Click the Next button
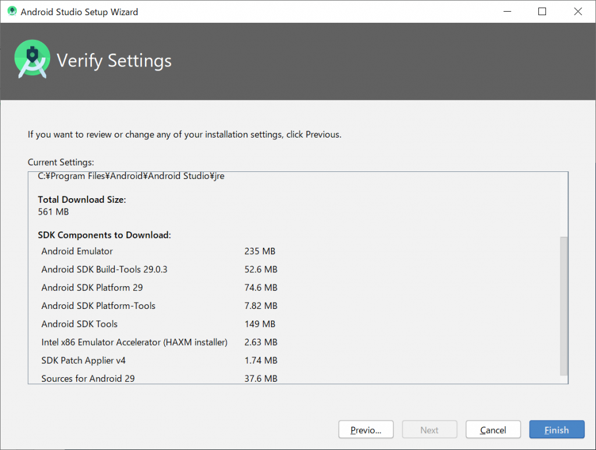The width and height of the screenshot is (596, 450). pos(430,430)
